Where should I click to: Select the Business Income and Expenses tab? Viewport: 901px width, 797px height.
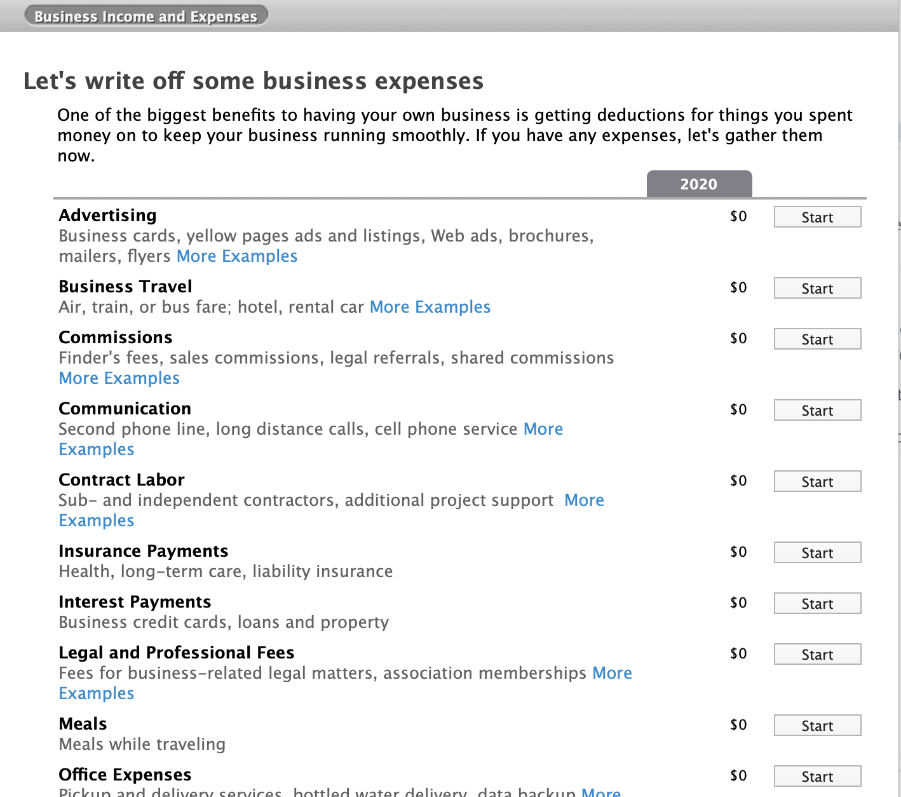tap(146, 17)
